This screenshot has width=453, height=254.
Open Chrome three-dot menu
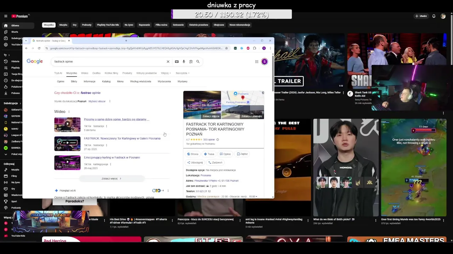270,48
